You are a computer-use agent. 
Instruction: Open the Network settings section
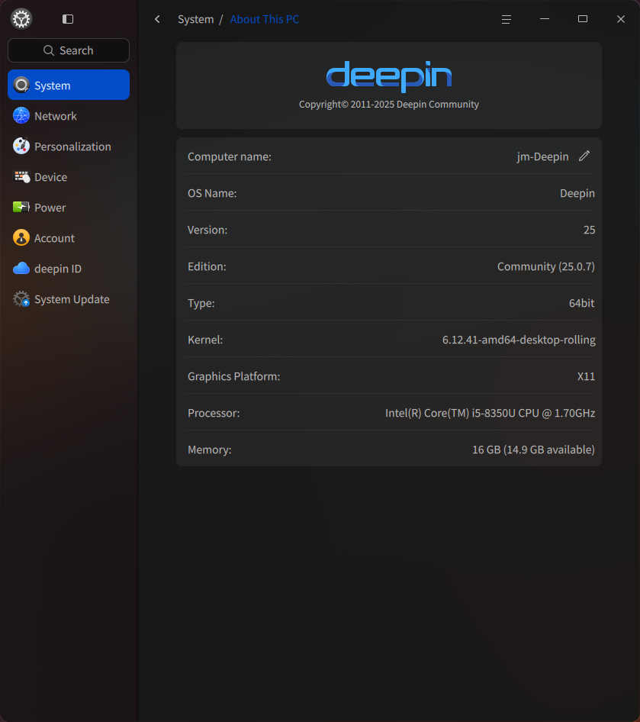pyautogui.click(x=55, y=116)
